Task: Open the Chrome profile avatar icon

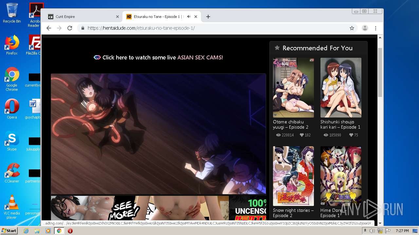Action: click(365, 28)
